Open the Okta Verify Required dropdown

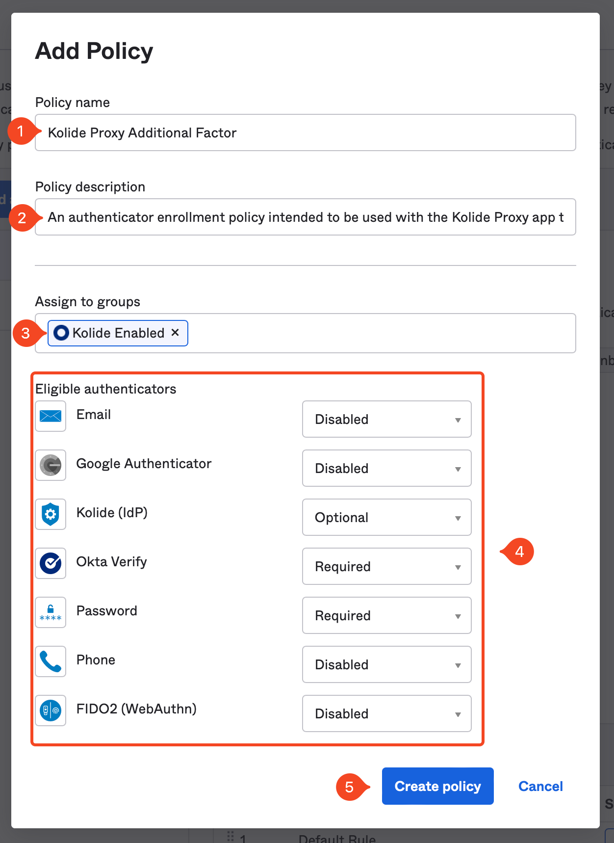(387, 566)
